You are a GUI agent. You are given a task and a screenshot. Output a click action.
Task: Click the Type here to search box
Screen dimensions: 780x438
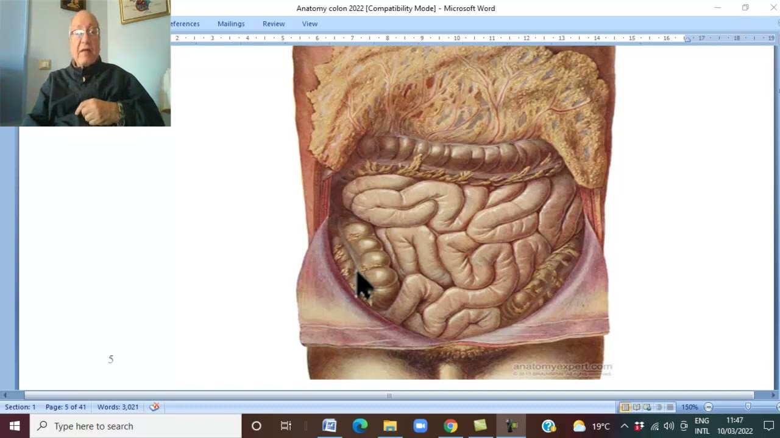135,426
